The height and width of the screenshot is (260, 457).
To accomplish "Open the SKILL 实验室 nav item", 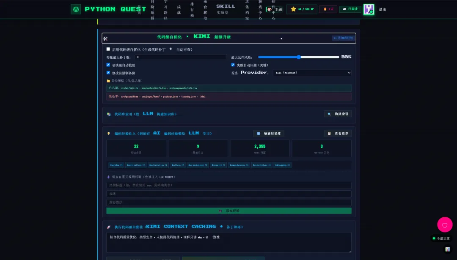I will pos(226,9).
